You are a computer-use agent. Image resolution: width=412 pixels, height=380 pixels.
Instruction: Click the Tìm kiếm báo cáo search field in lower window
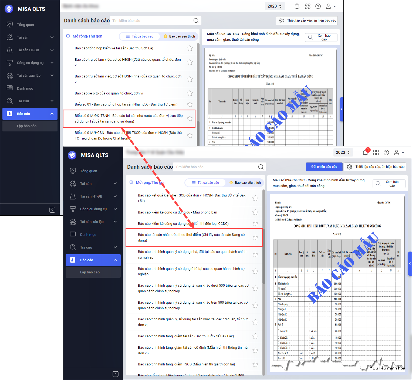215,167
